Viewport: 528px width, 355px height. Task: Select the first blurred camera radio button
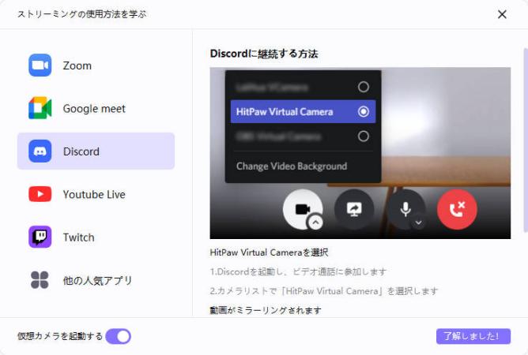[x=364, y=87]
